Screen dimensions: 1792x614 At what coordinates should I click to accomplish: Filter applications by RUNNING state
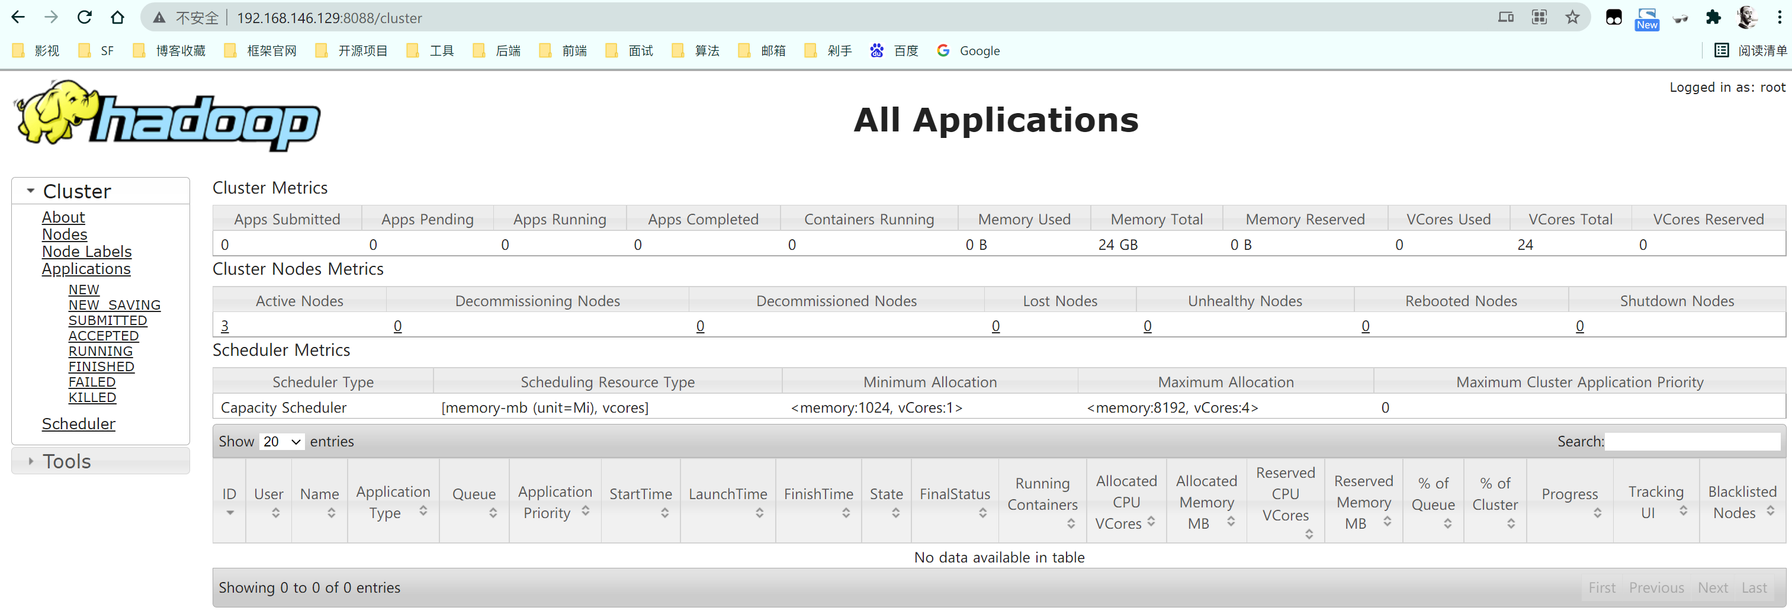tap(100, 351)
